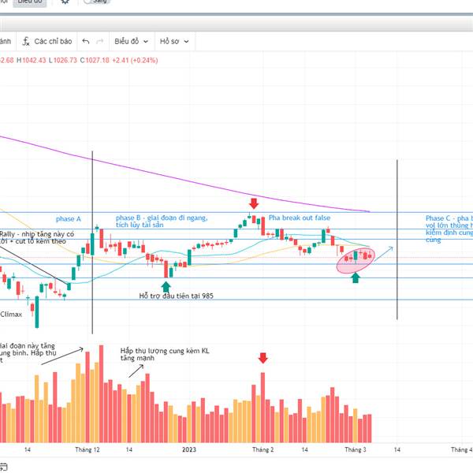
Task: Click the H1042.43 high value
Action: (31, 61)
